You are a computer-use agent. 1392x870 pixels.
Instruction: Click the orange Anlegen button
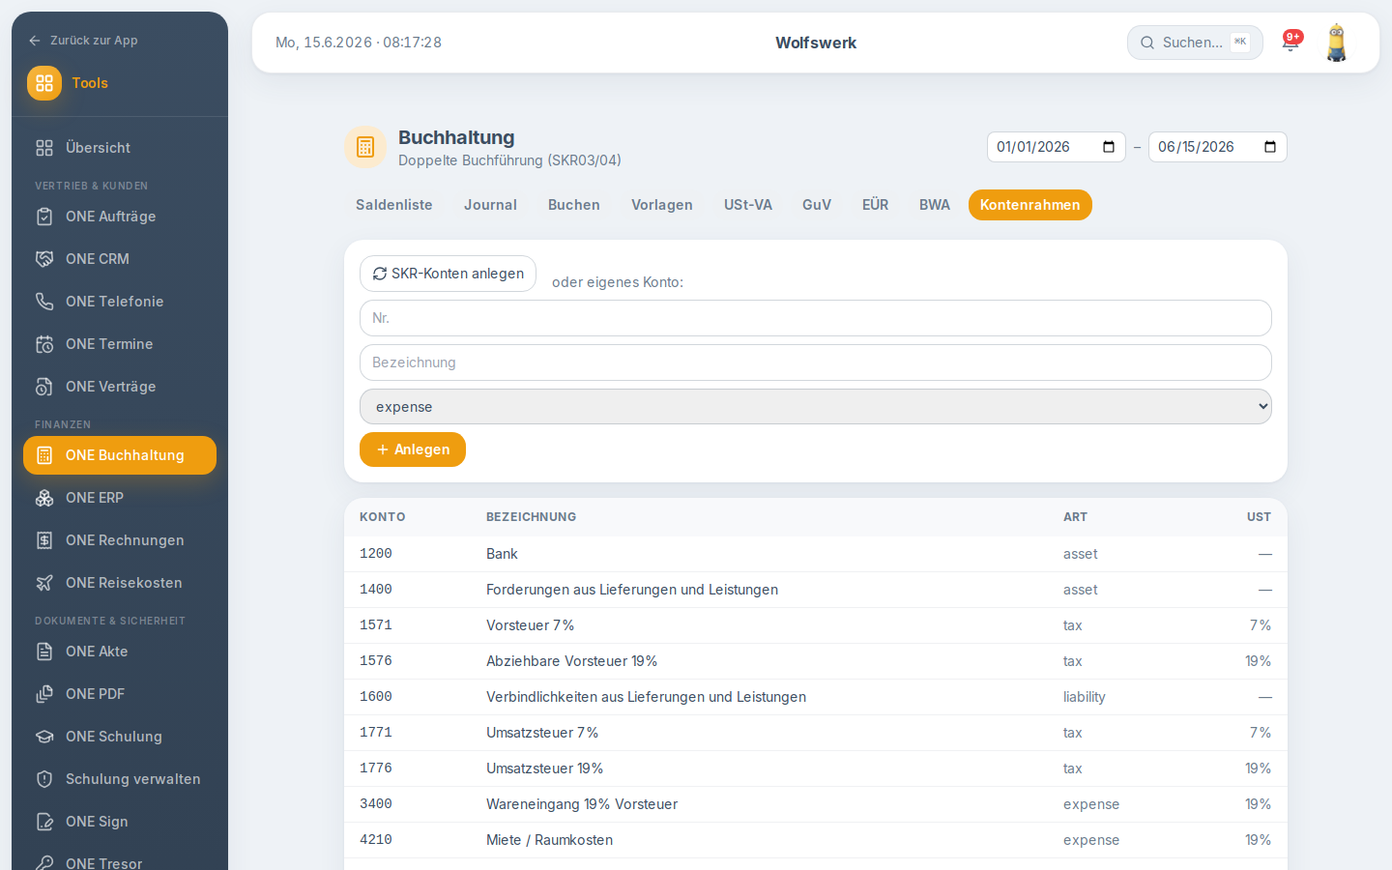(413, 449)
